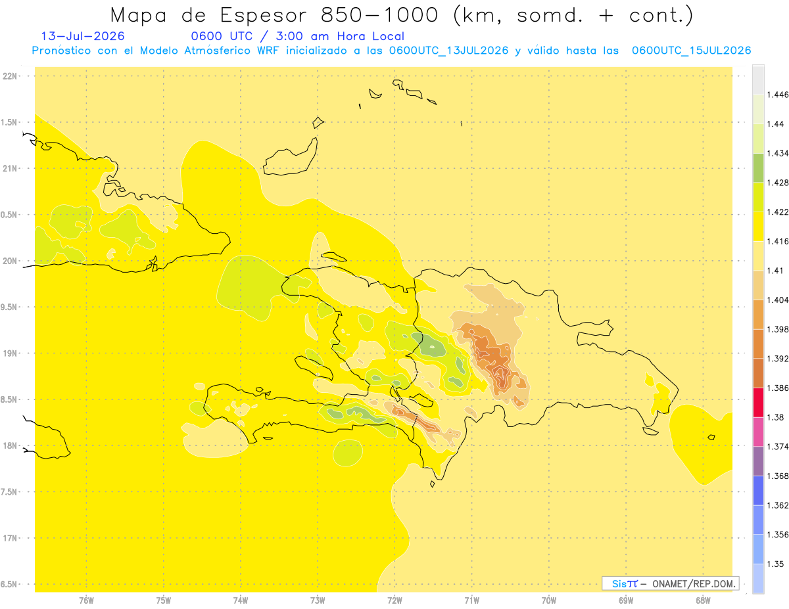Click the longitude label '75W'

point(163,600)
